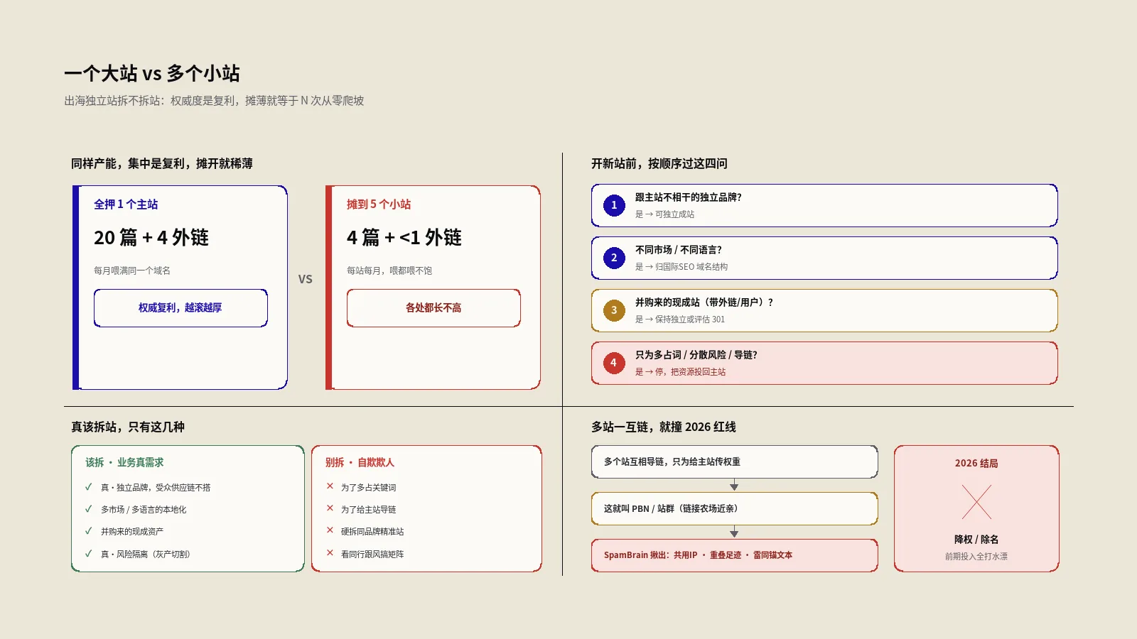This screenshot has height=639, width=1137.
Task: Click the 跟主站不相干的独立品牌? question
Action: click(689, 197)
